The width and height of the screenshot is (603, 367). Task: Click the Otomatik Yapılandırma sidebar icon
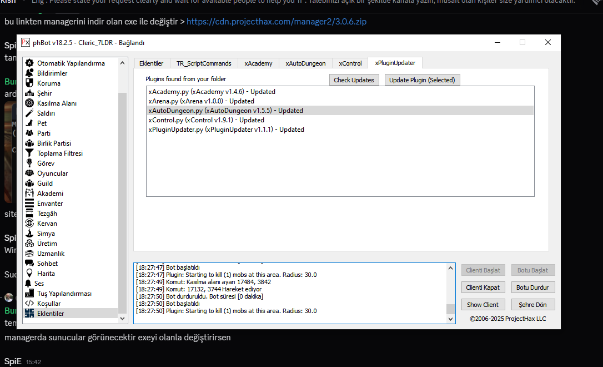pyautogui.click(x=29, y=63)
